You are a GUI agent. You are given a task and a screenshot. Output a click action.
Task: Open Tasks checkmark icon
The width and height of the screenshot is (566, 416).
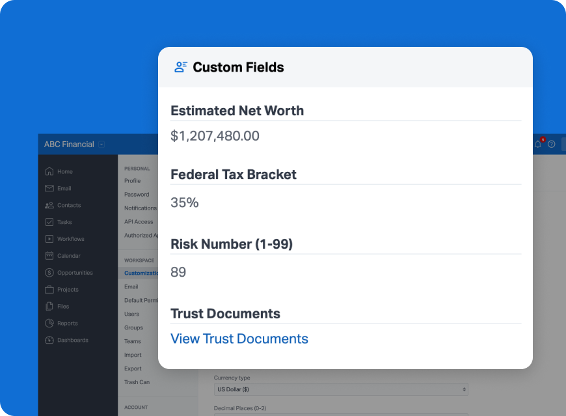[x=49, y=222]
